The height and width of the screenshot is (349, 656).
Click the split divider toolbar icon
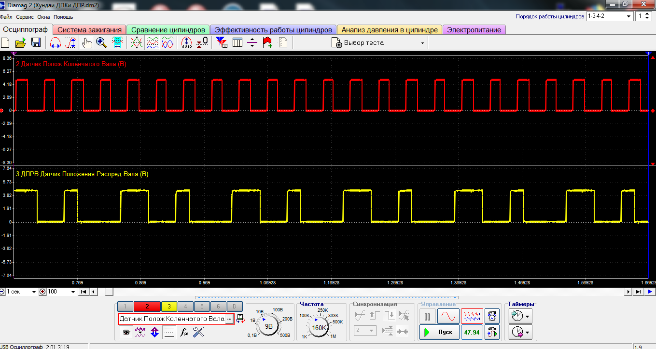click(x=252, y=42)
